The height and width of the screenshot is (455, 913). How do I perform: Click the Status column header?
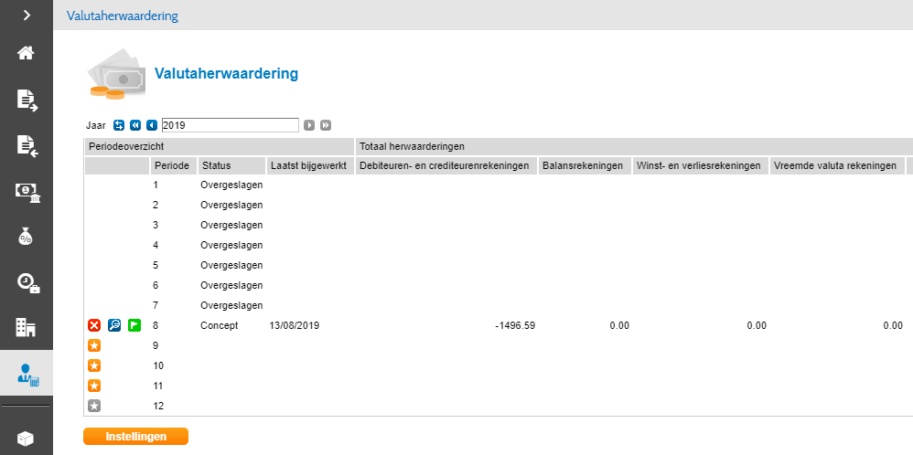coord(217,165)
